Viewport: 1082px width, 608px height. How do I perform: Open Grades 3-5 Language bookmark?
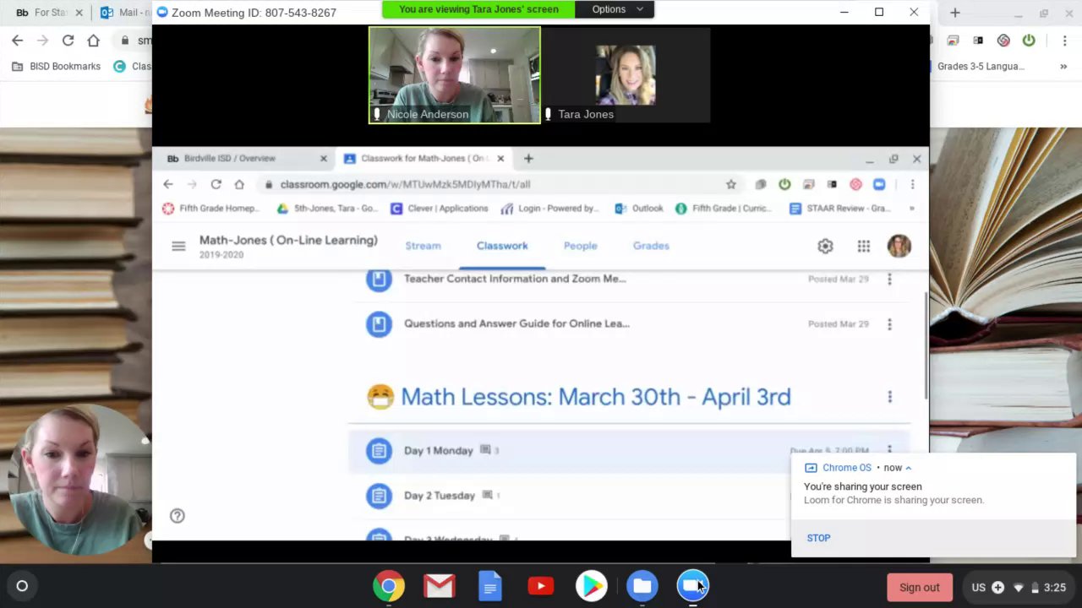(x=981, y=66)
